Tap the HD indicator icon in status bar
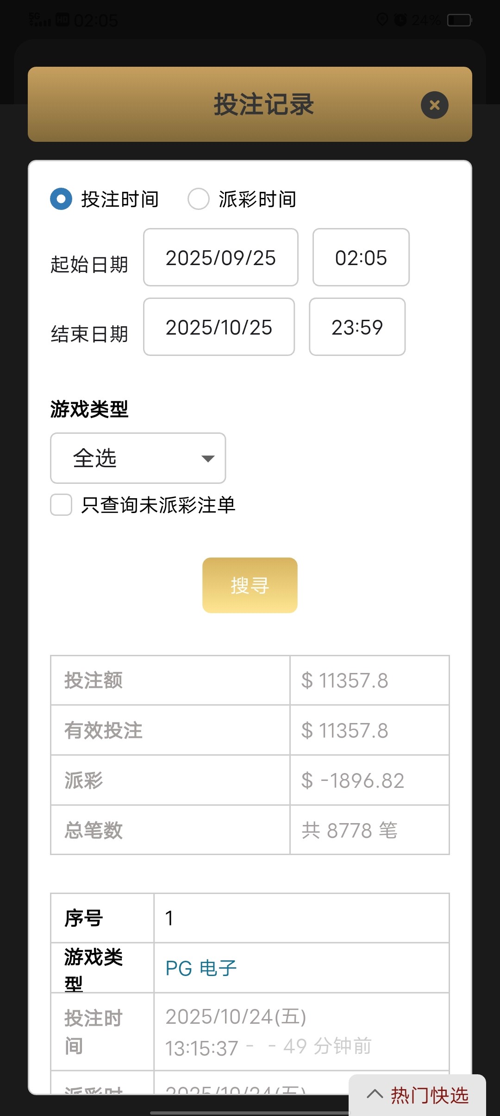Viewport: 500px width, 1116px height. tap(62, 19)
